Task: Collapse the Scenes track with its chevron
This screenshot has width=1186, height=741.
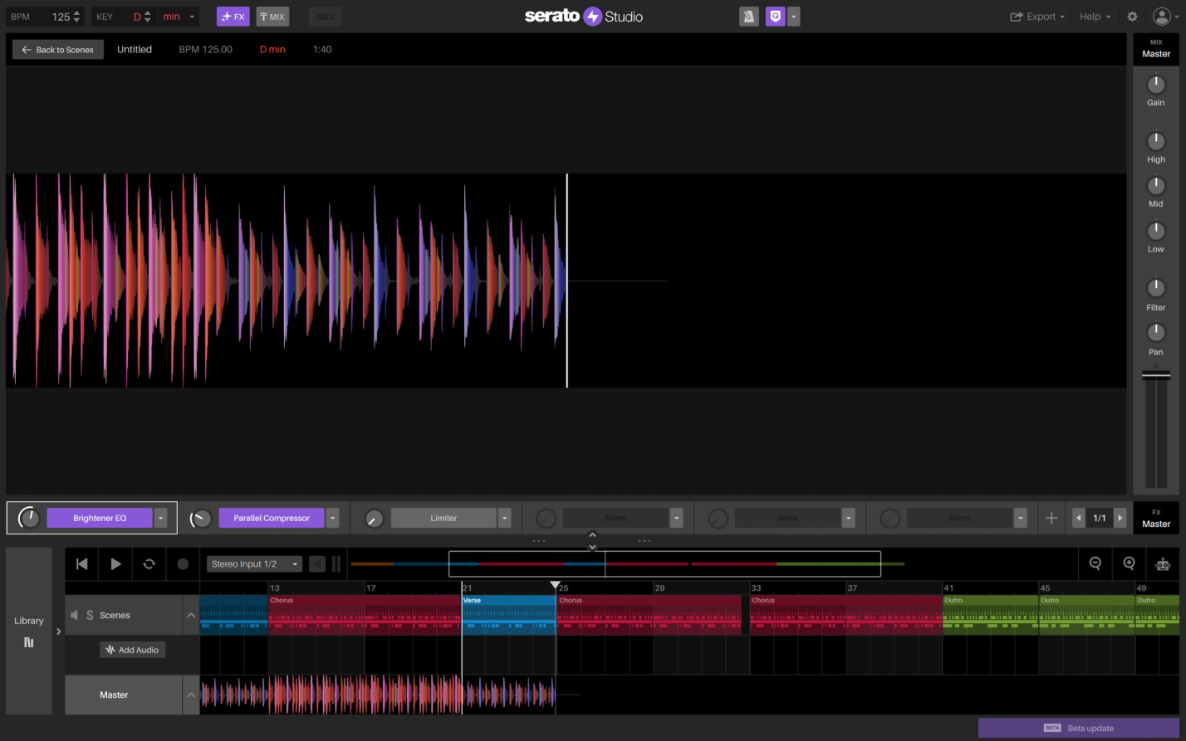Action: click(x=190, y=615)
